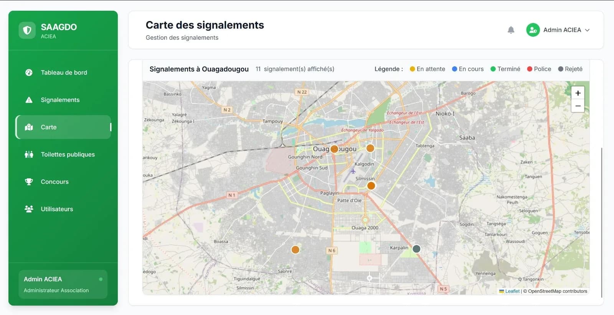Select the Carte map icon in sidebar

29,127
